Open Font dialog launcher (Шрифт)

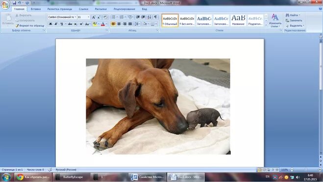107,30
